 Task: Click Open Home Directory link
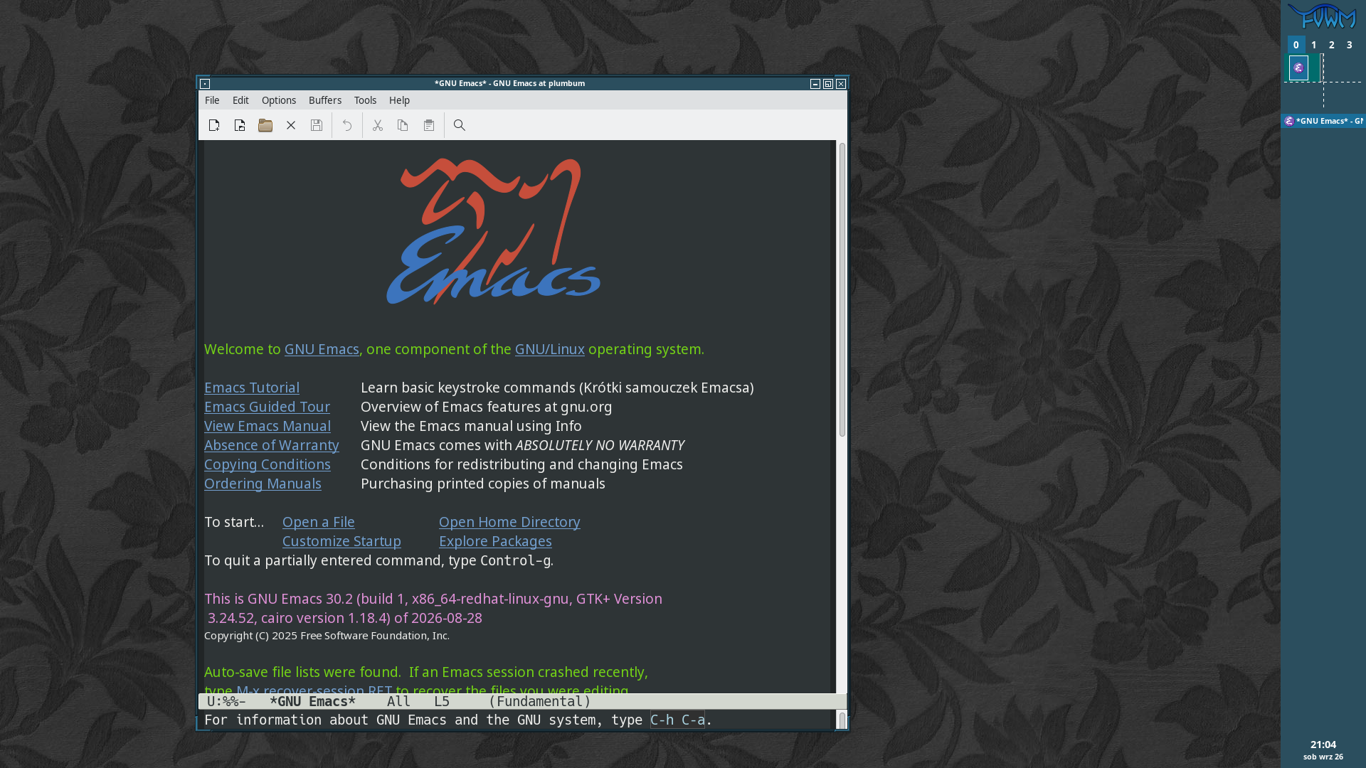(x=509, y=522)
